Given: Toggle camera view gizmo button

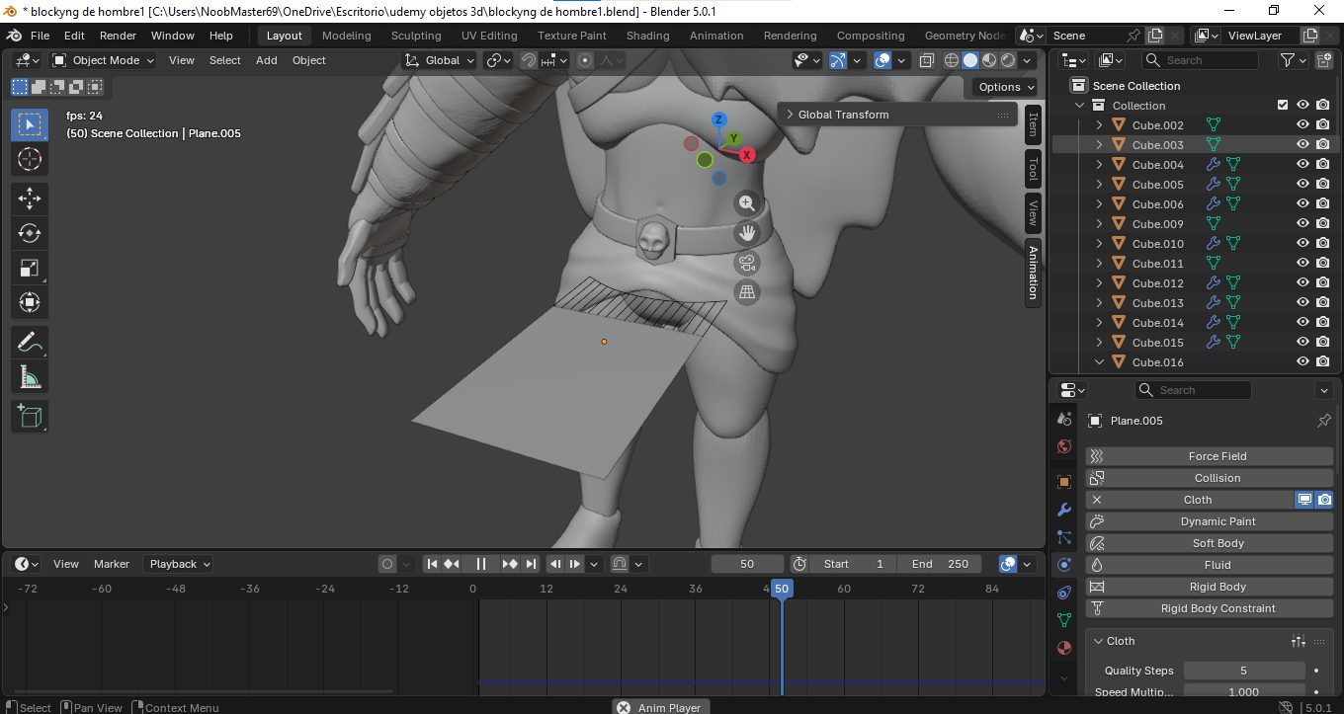Looking at the screenshot, I should point(747,264).
